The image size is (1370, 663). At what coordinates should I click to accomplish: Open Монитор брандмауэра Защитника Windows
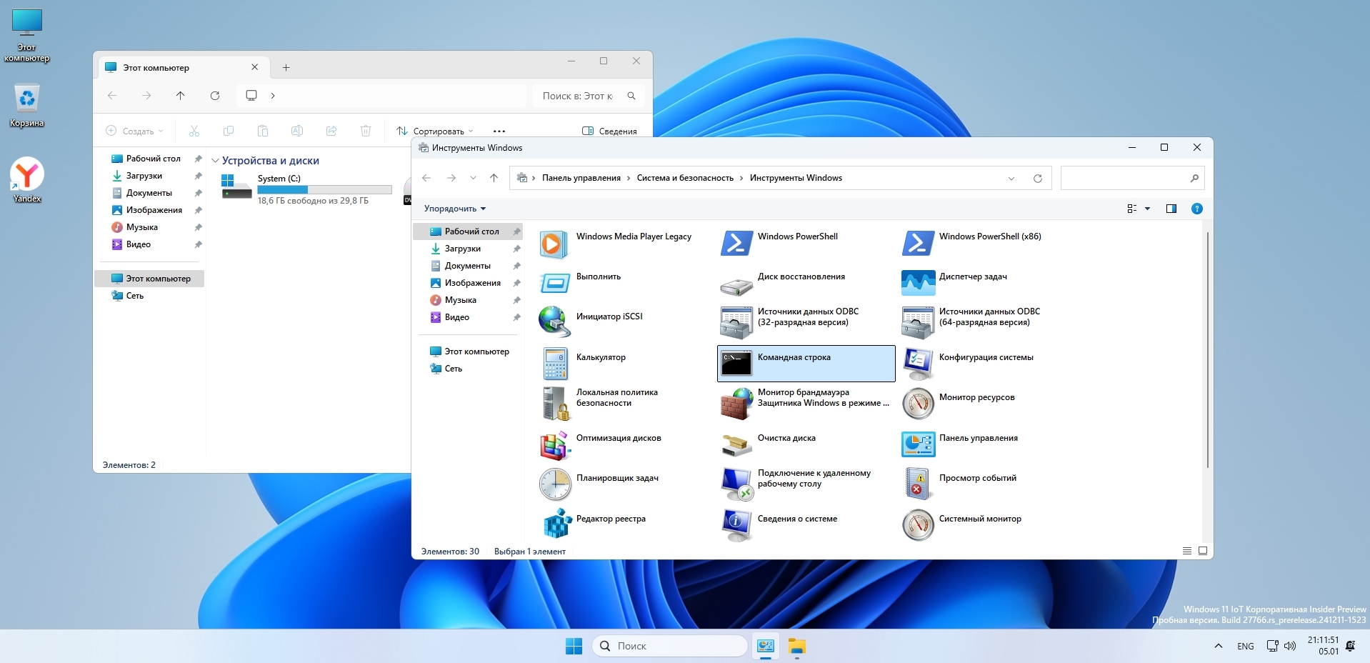736,404
